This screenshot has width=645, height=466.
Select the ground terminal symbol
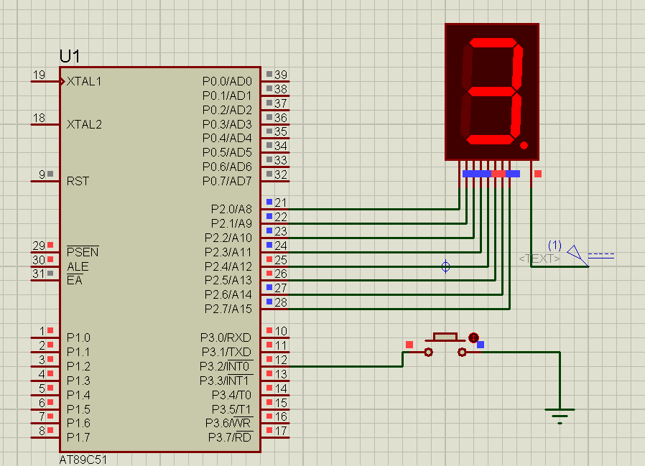tap(560, 416)
